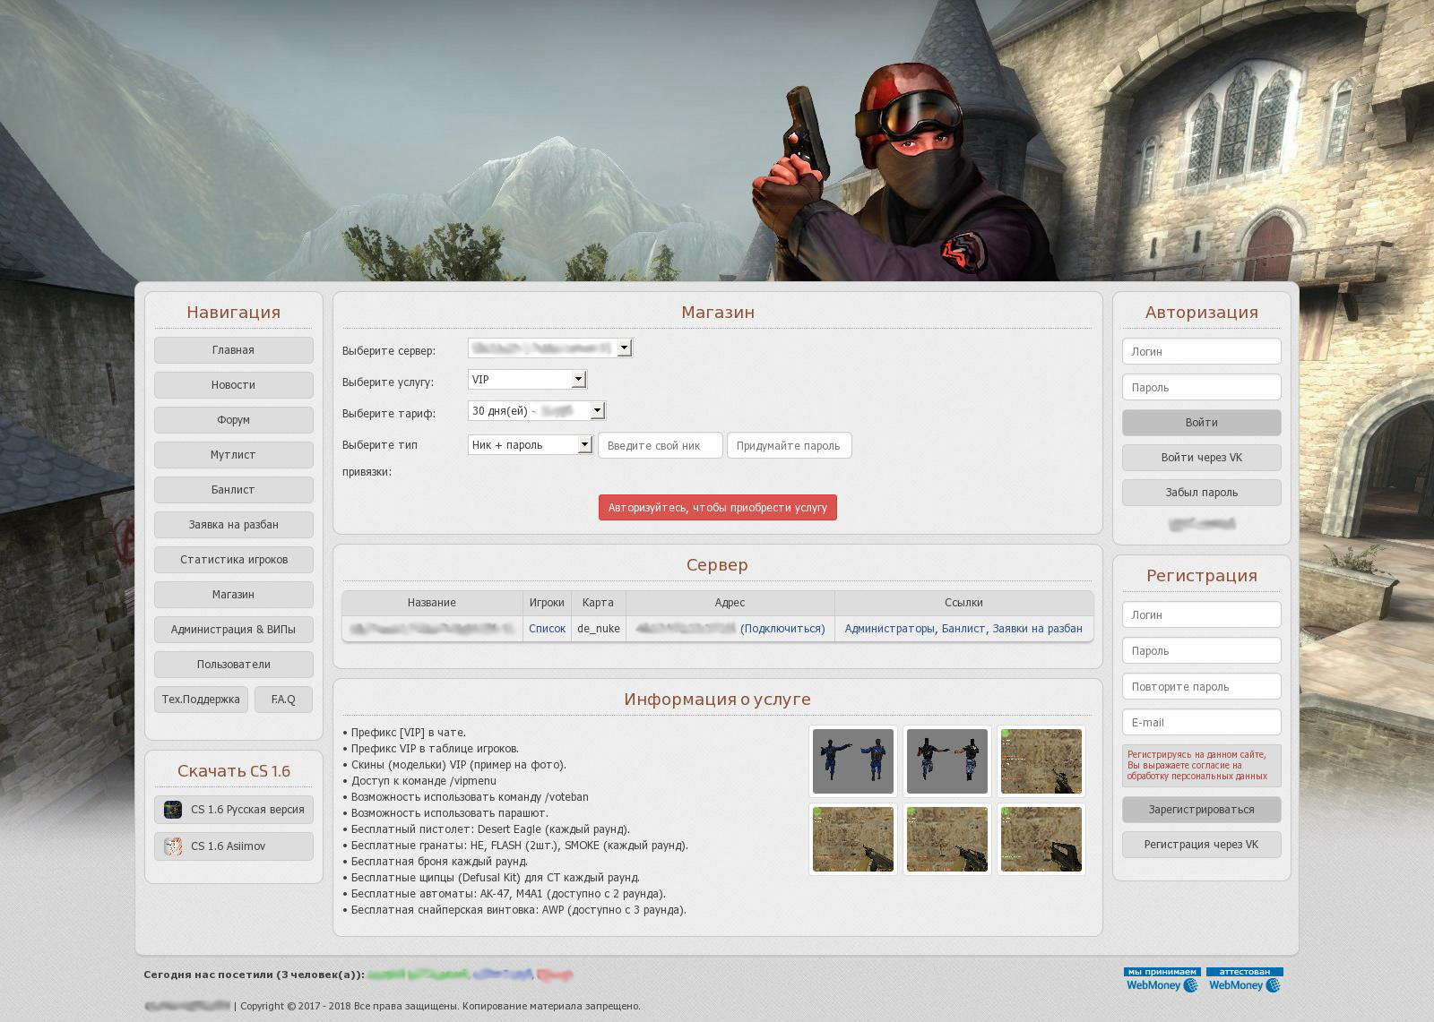Screen dimensions: 1434x1022
Task: Click the Пароль field under Авторизация
Action: (x=1201, y=388)
